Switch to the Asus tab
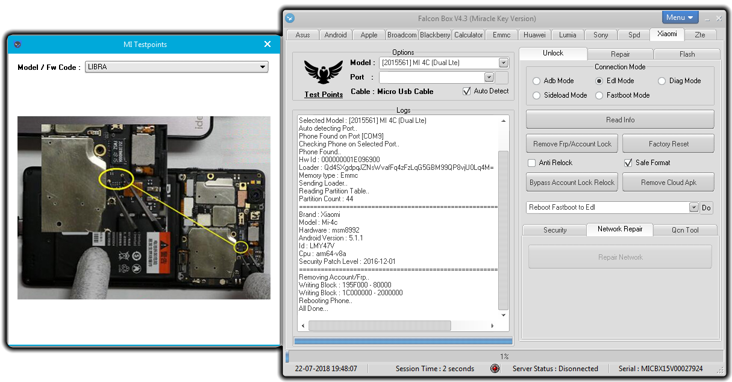The width and height of the screenshot is (732, 382). click(302, 35)
